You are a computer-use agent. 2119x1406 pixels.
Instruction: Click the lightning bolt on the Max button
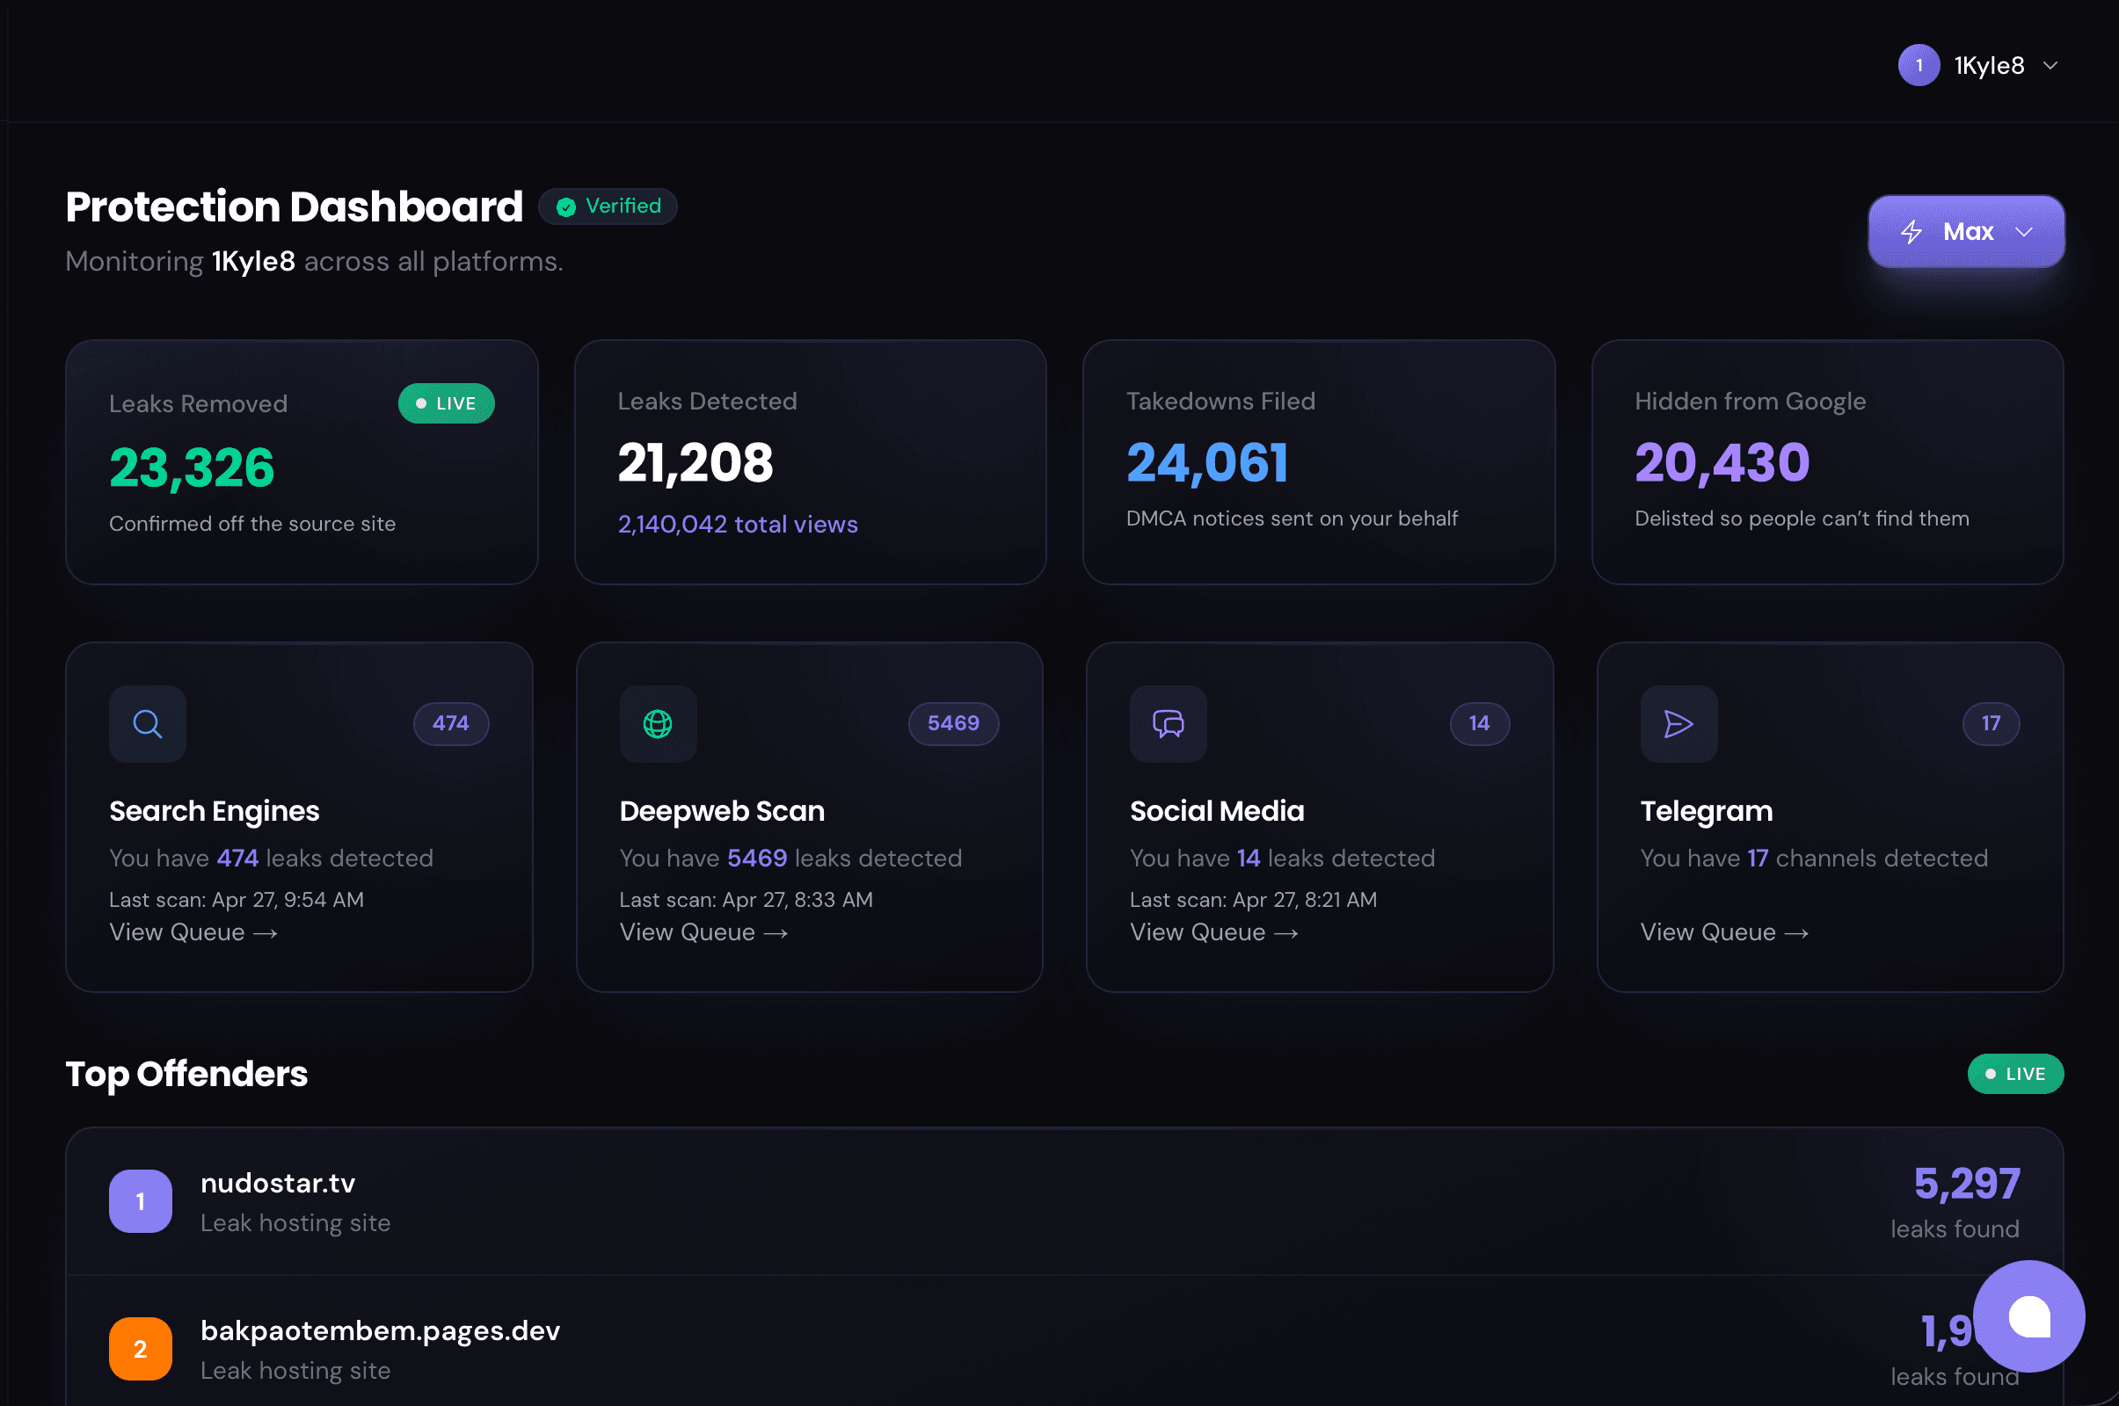(x=1913, y=231)
